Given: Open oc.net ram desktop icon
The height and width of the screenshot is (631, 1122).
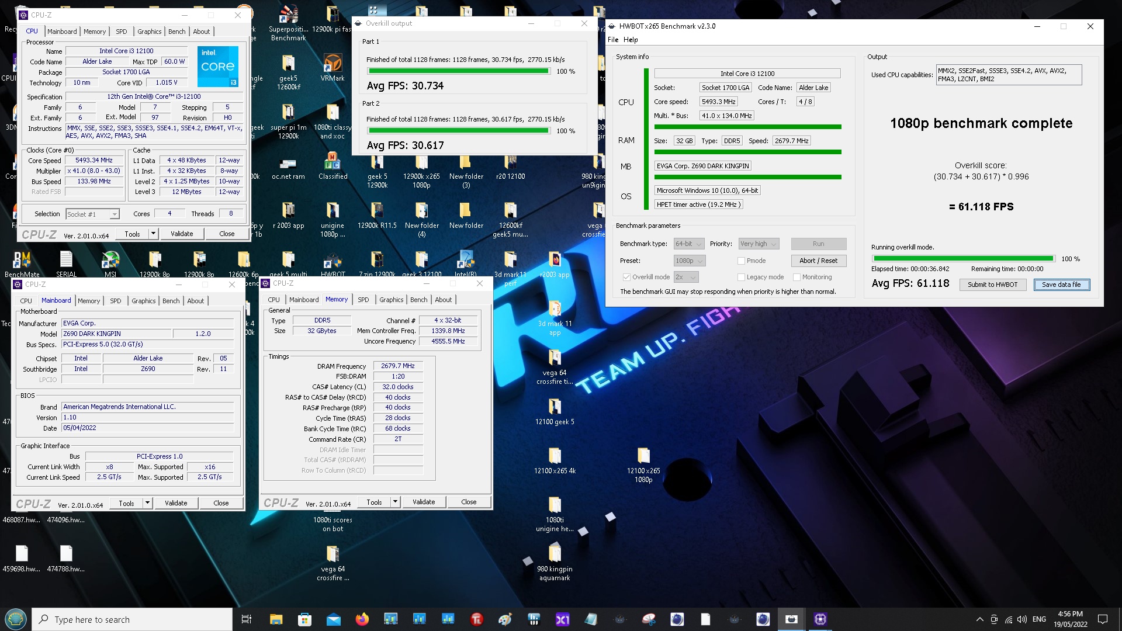Looking at the screenshot, I should (288, 168).
